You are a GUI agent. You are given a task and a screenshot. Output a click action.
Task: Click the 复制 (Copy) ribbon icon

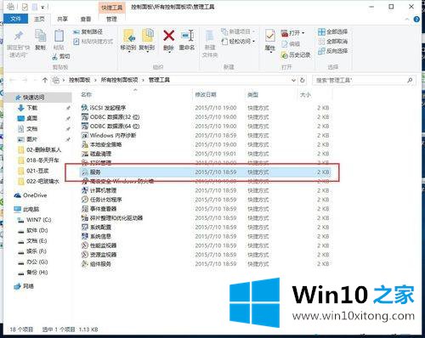40,36
